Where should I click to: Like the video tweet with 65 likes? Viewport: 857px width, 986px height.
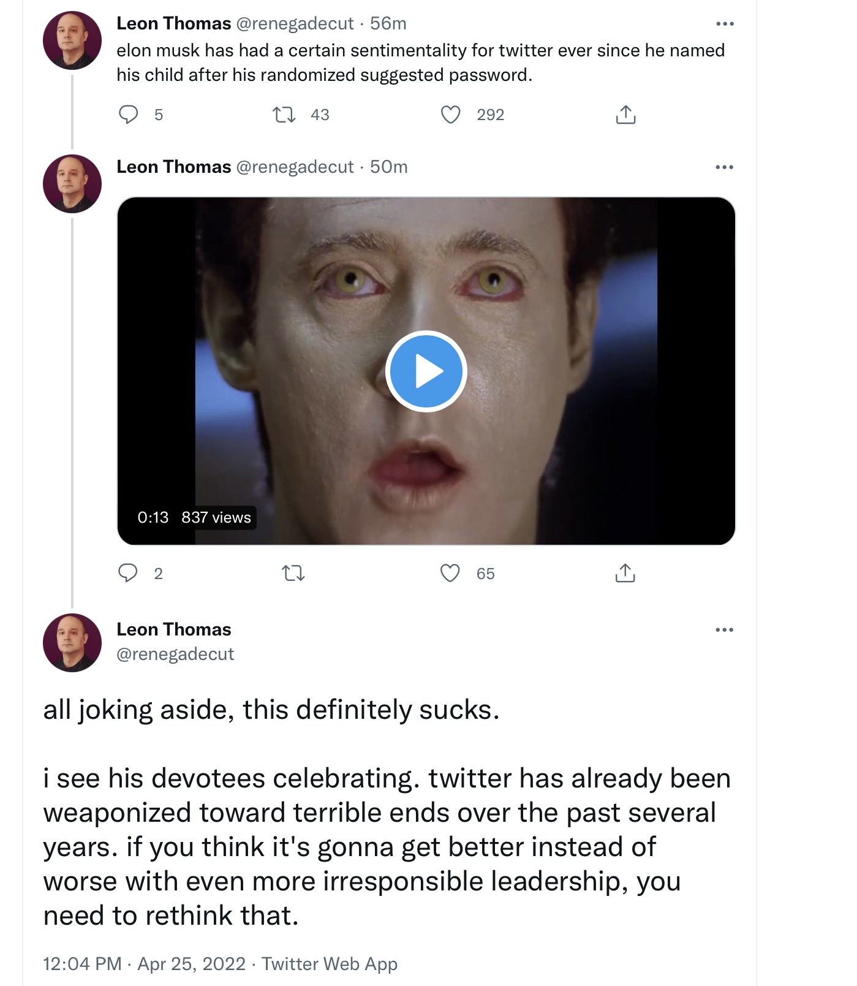(450, 573)
